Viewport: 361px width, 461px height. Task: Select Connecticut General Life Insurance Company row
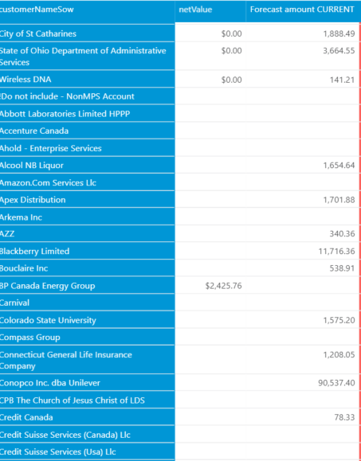87,360
